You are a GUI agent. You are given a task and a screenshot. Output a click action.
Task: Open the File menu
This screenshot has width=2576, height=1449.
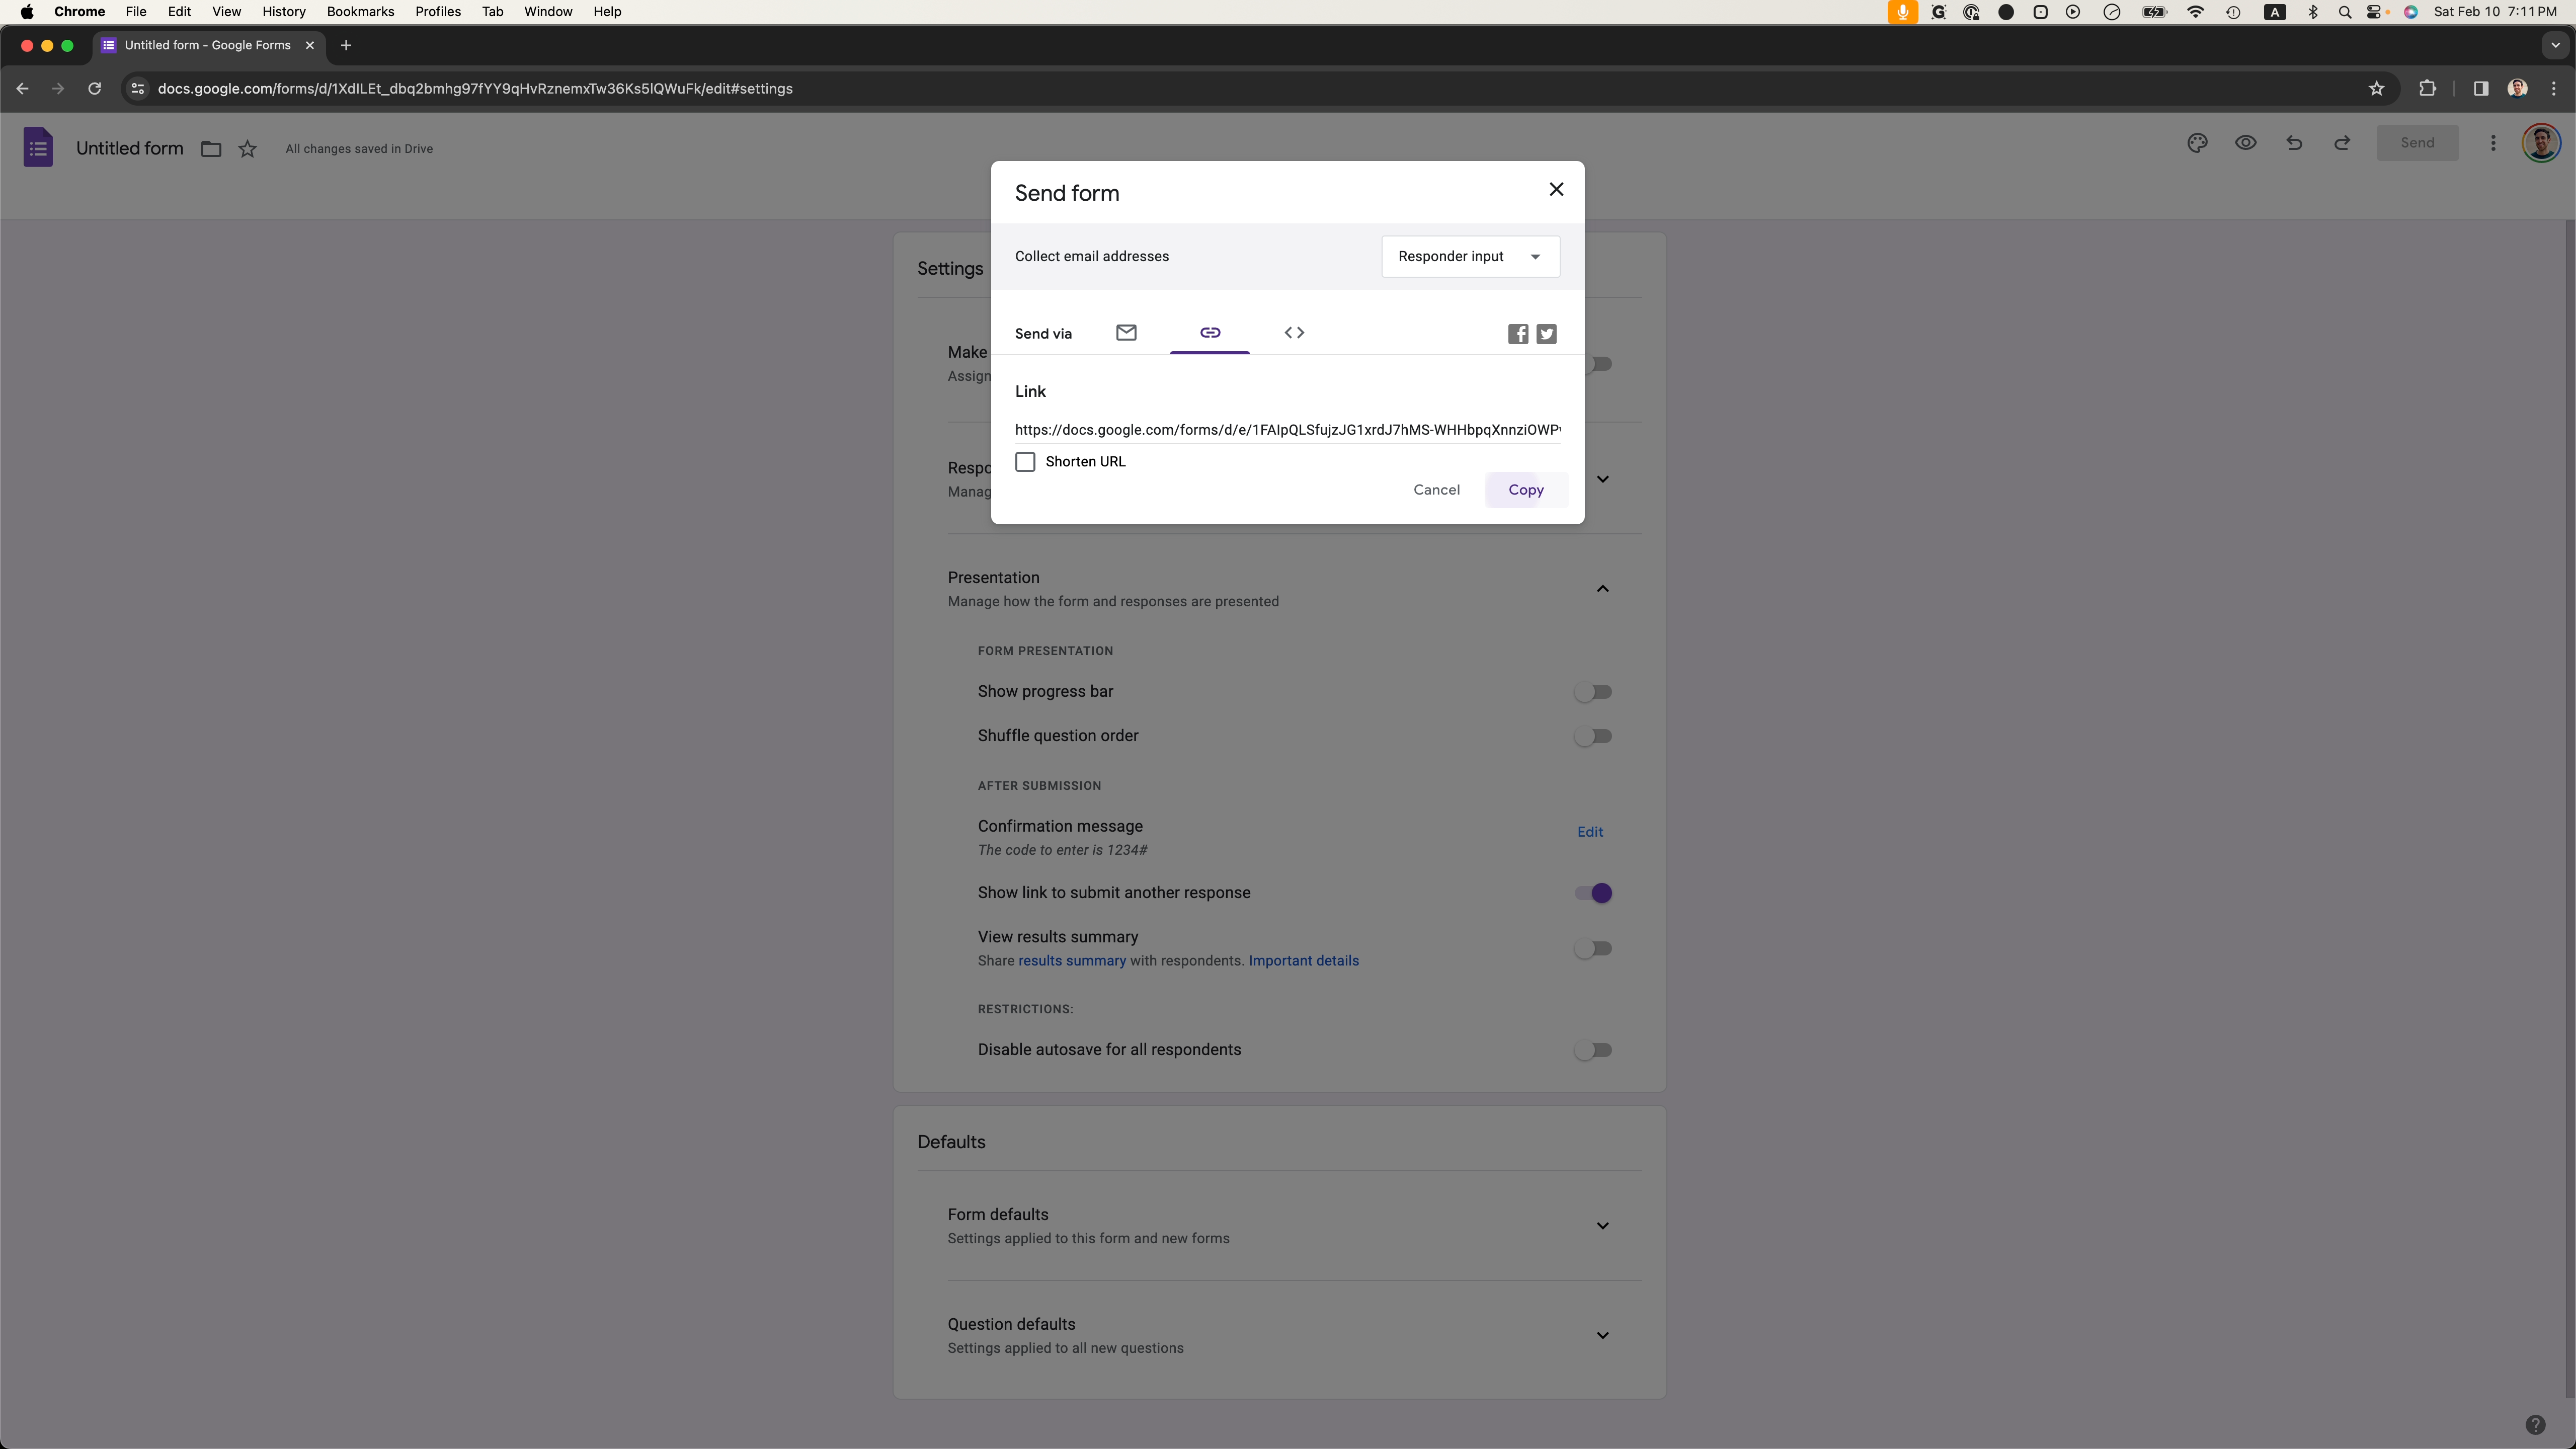point(136,12)
